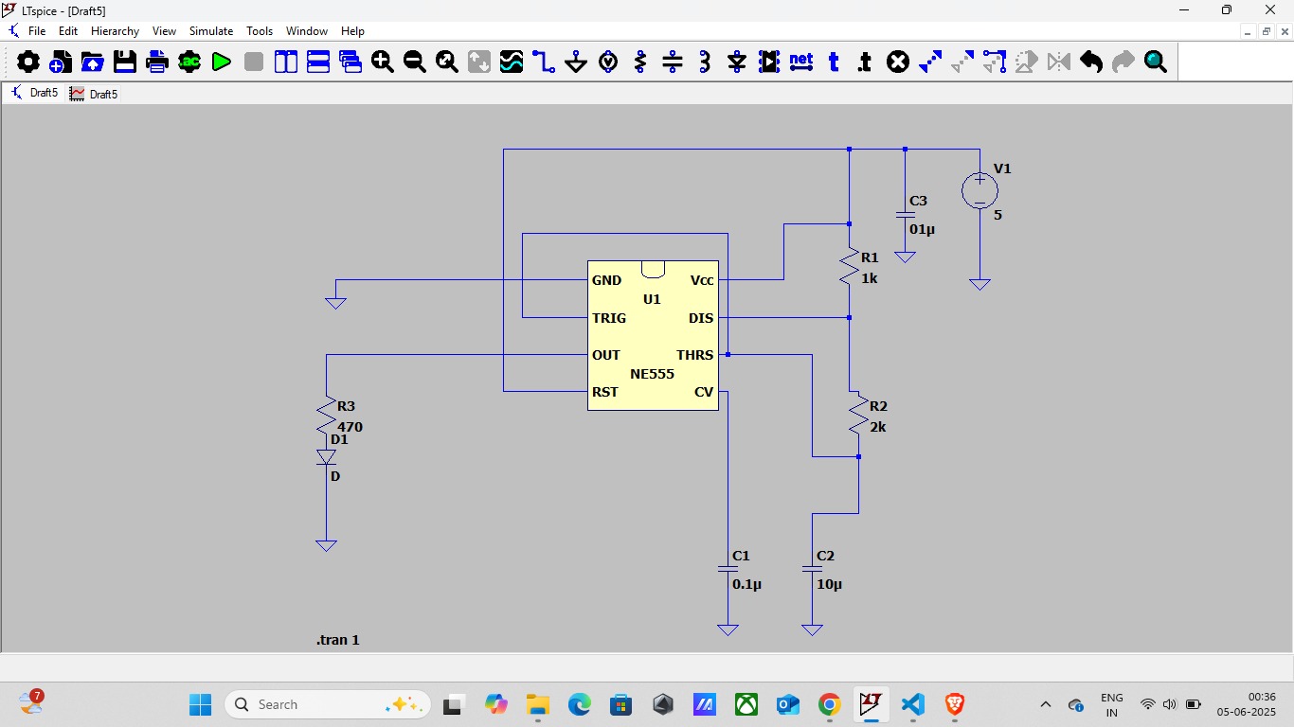The image size is (1294, 727).
Task: Run the simulation with the green play button
Action: click(222, 62)
